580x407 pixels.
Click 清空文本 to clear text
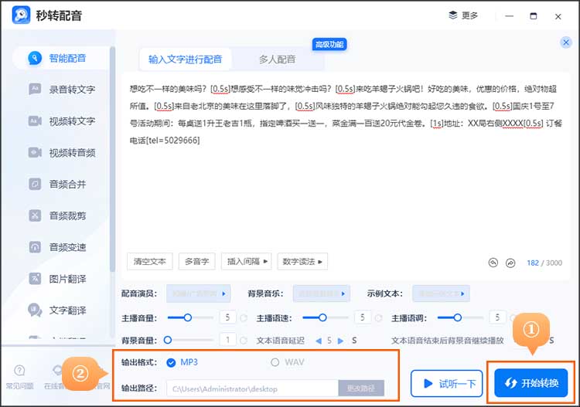[149, 262]
